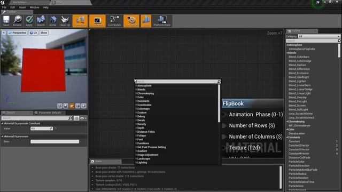This screenshot has height=192, width=342.
Task: Click the Palette list scrollbar
Action: [x=339, y=51]
